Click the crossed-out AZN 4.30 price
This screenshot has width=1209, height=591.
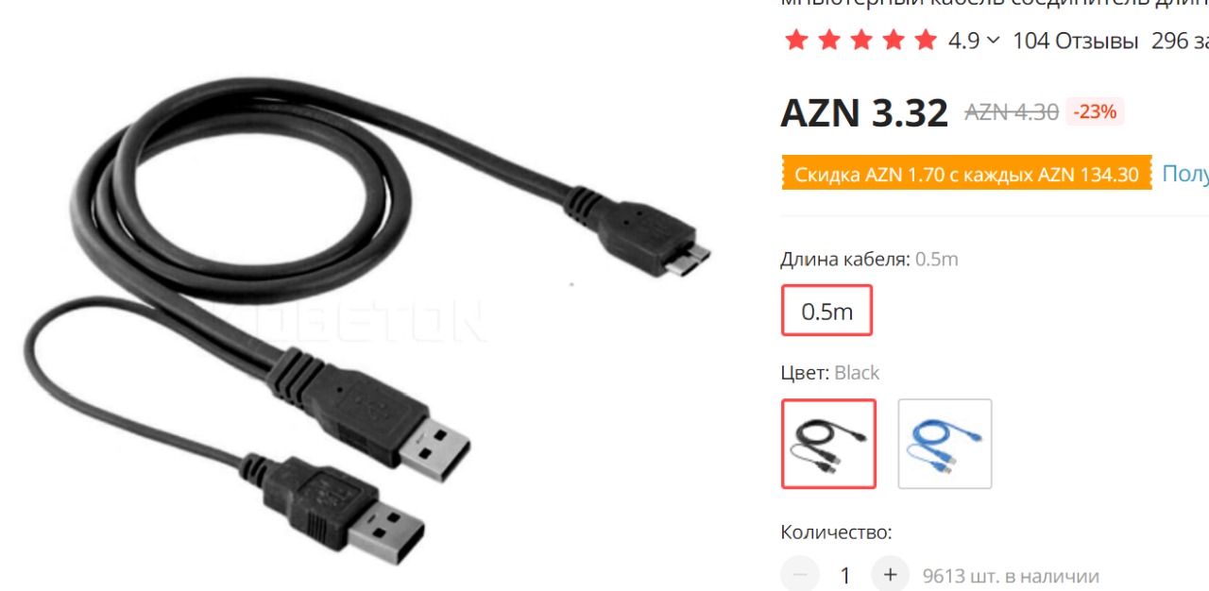click(x=1012, y=112)
